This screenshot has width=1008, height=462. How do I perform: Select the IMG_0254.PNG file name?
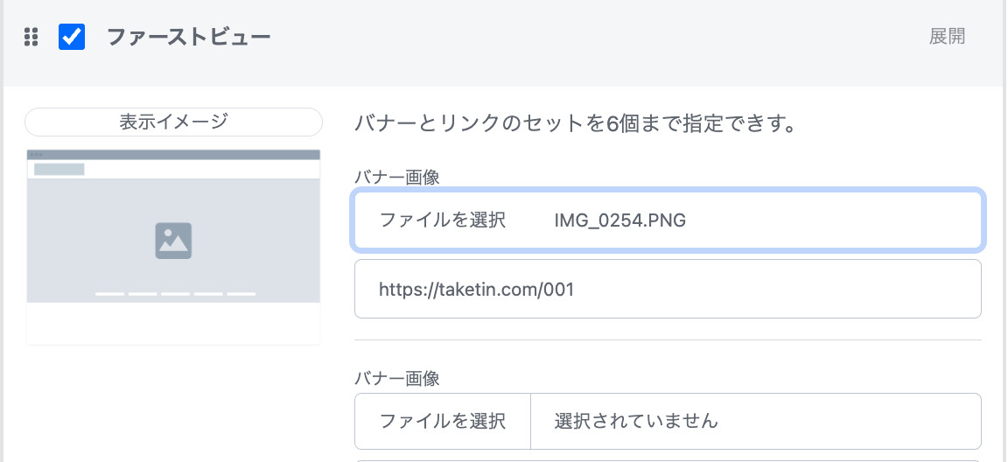[620, 220]
